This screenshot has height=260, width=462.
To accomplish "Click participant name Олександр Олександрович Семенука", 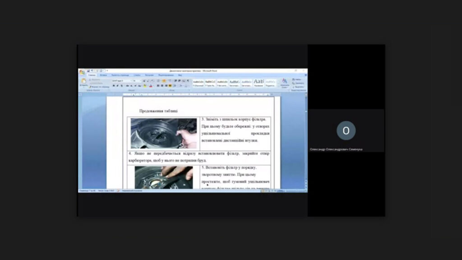I will [x=336, y=149].
